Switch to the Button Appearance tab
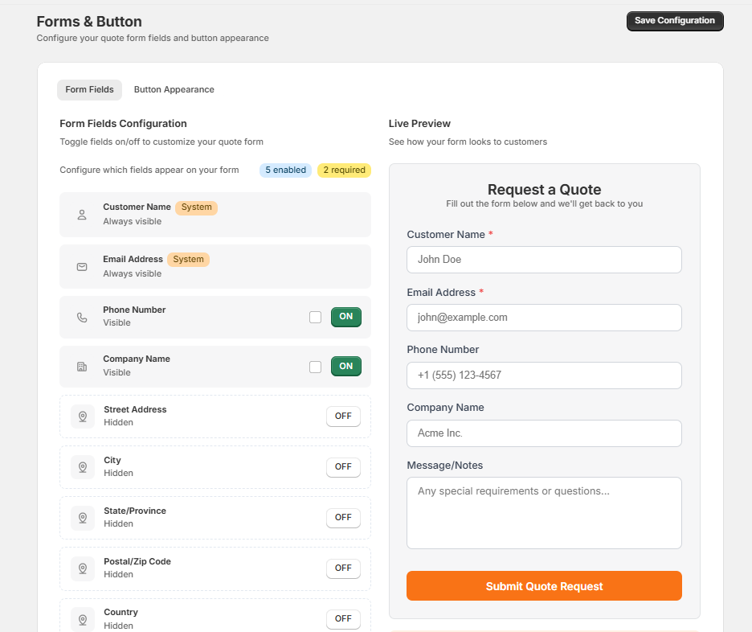This screenshot has width=752, height=632. 174,89
